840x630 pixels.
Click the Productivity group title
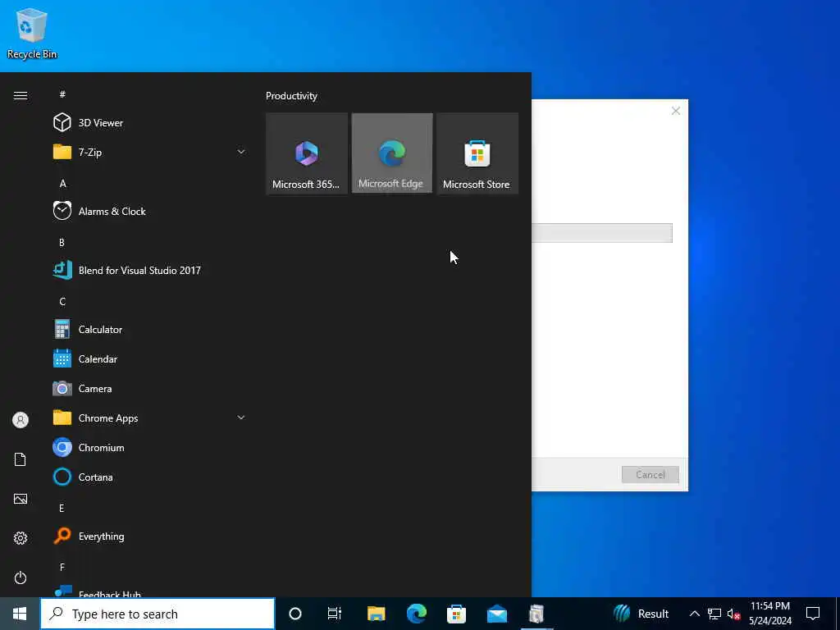pyautogui.click(x=291, y=96)
